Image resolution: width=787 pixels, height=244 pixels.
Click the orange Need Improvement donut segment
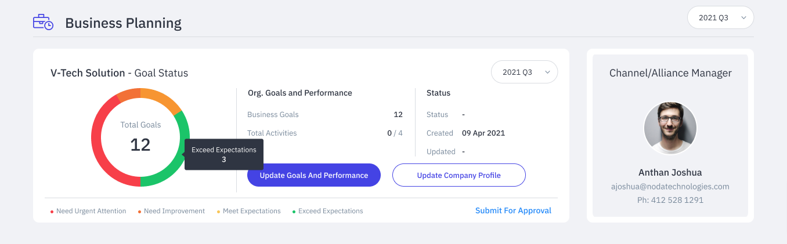(129, 94)
